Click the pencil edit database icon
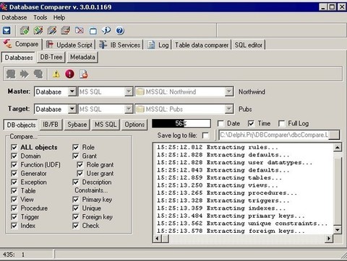 (x=52, y=30)
